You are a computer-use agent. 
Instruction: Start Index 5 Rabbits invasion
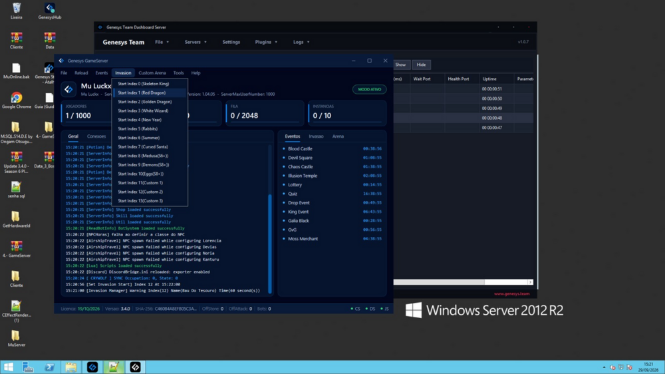coord(150,128)
